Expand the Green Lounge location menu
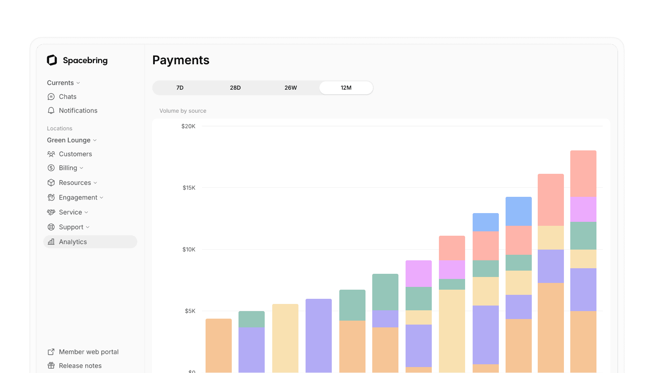Image resolution: width=654 pixels, height=373 pixels. click(95, 140)
